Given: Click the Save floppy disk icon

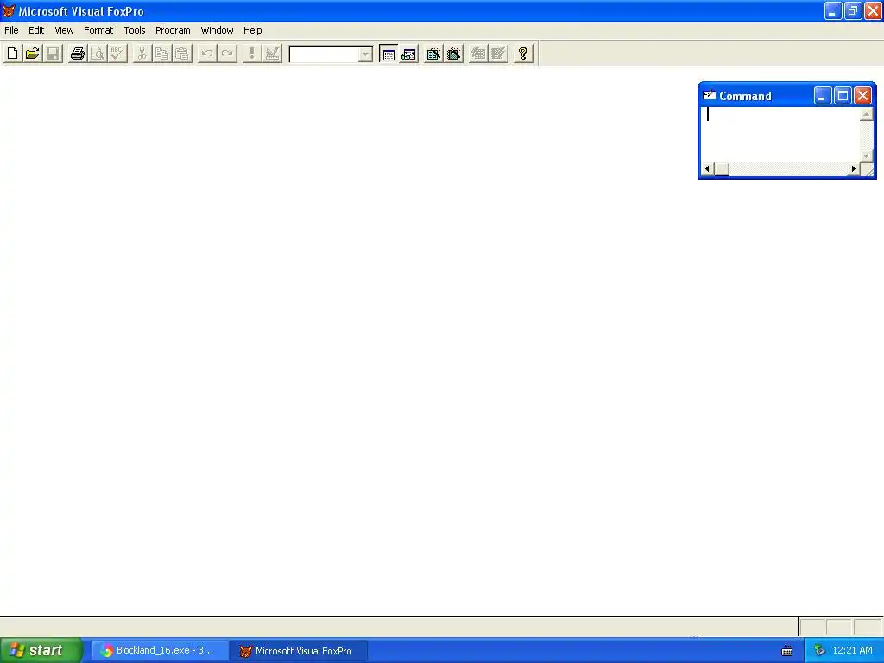Looking at the screenshot, I should point(53,54).
